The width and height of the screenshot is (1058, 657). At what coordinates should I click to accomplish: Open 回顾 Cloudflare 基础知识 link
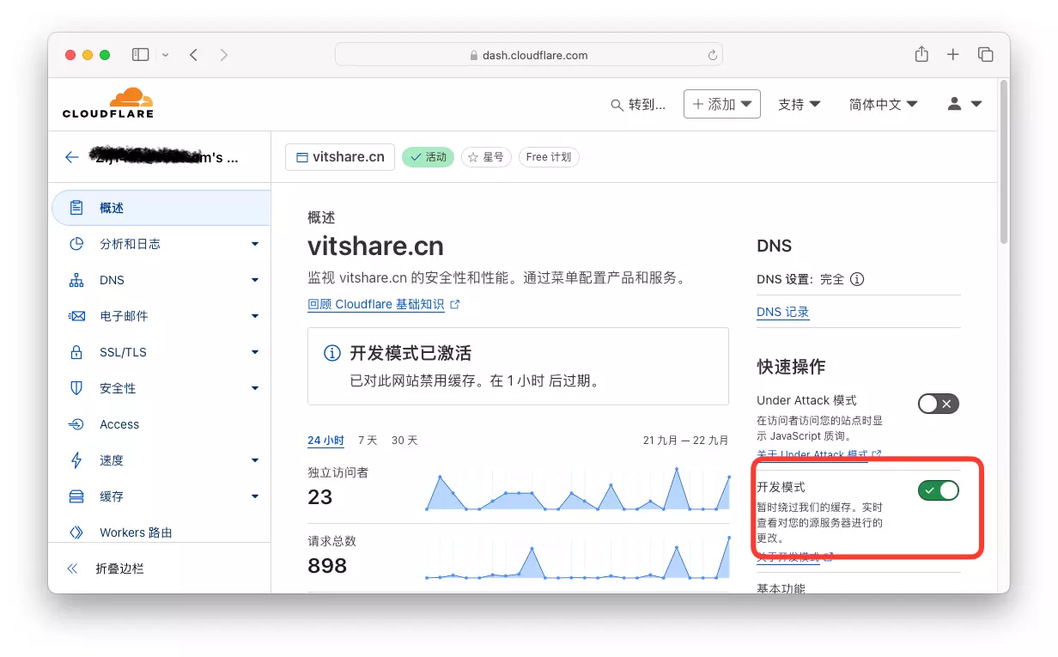point(383,304)
